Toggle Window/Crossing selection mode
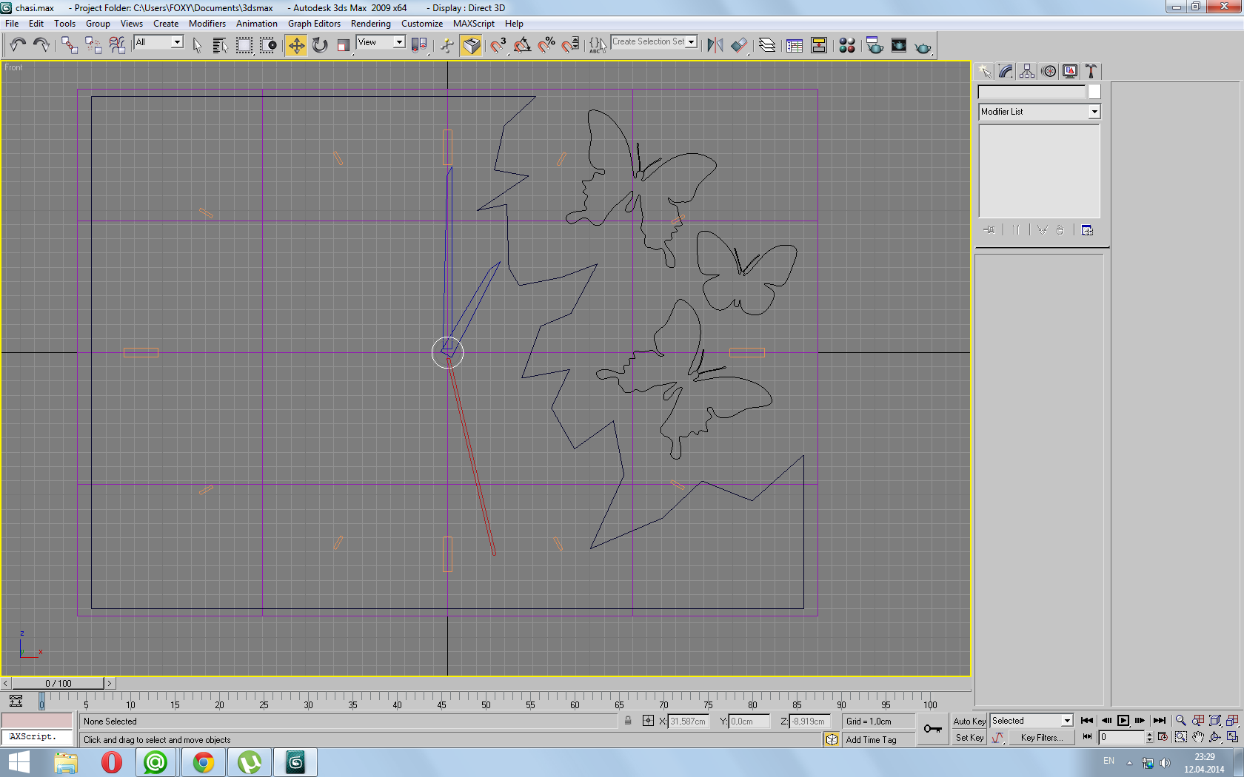Screen dimensions: 1244x777 click(268, 46)
